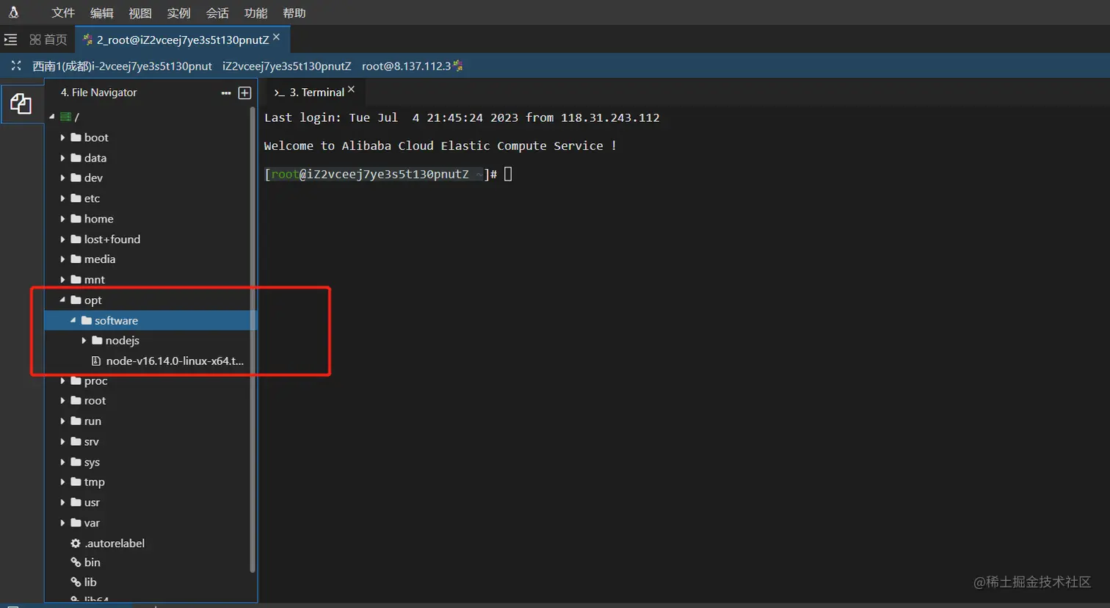Click the folder icon beside usr
The image size is (1110, 608).
[x=76, y=502]
